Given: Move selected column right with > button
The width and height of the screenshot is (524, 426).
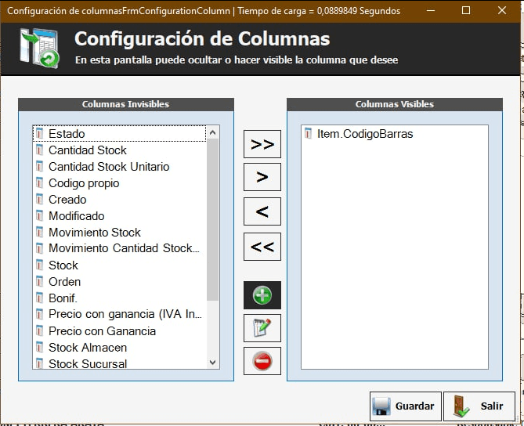Looking at the screenshot, I should click(x=262, y=177).
